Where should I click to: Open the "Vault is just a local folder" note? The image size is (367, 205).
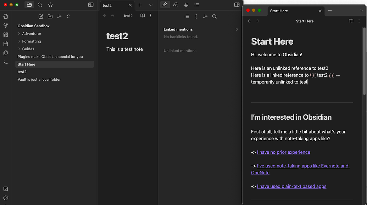point(39,79)
